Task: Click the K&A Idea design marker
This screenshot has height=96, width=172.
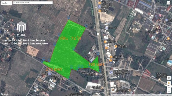Action: coord(168,38)
